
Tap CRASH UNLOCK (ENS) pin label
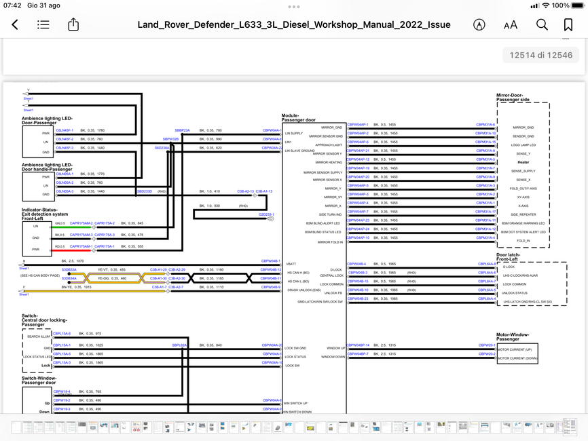click(x=304, y=290)
